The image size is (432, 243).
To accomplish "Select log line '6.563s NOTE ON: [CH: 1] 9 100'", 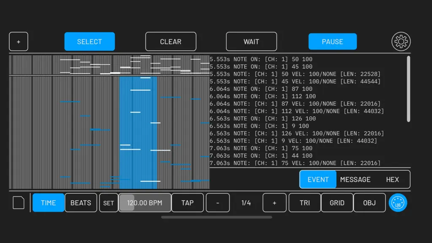I will pos(259,126).
